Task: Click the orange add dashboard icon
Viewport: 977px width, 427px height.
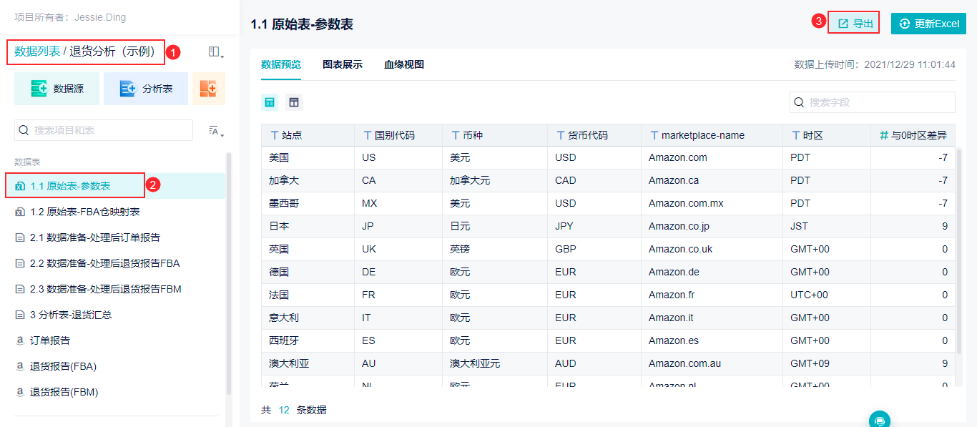Action: (x=208, y=89)
